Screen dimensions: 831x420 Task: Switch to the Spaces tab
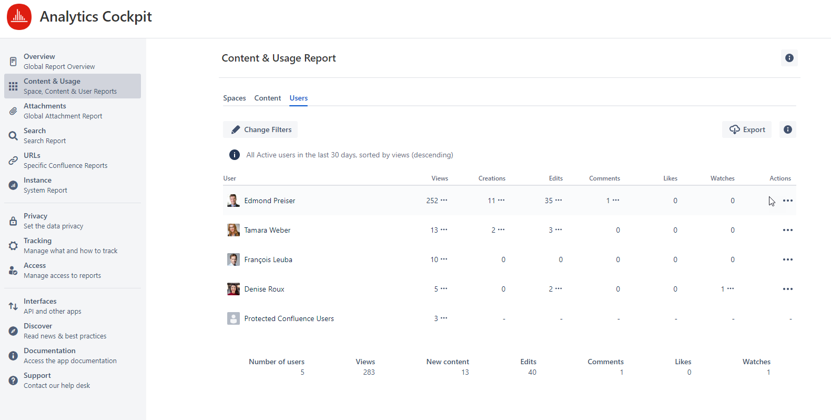[x=234, y=98]
